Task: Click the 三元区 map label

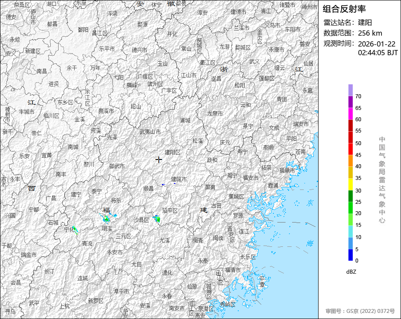Action: (124, 236)
